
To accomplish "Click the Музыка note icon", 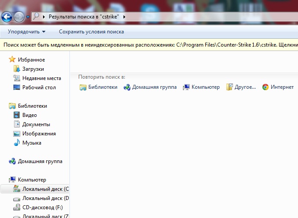I will (x=17, y=142).
